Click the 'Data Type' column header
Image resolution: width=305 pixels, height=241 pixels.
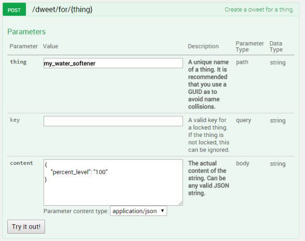click(x=276, y=47)
